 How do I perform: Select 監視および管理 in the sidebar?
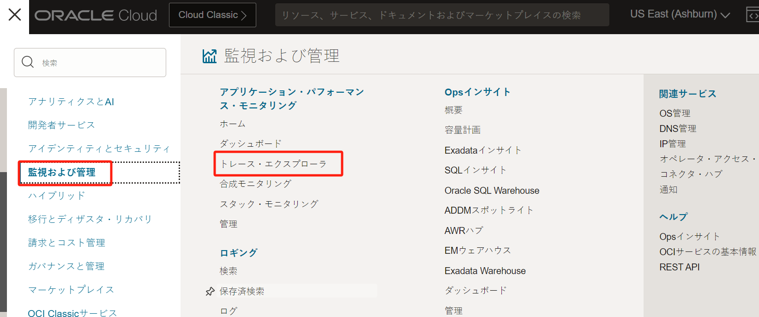click(x=62, y=173)
